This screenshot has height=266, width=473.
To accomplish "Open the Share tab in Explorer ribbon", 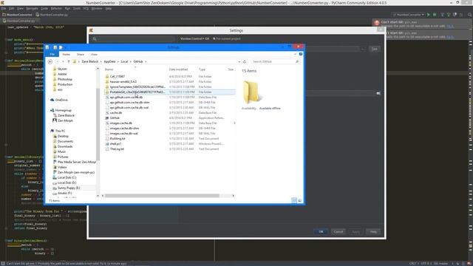I will [81, 54].
